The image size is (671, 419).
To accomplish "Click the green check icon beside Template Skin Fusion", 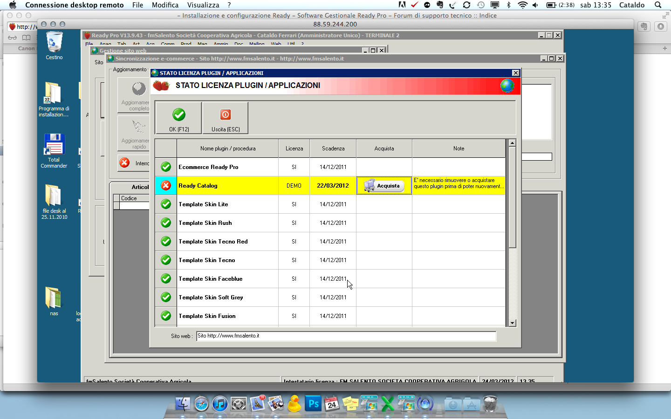I will click(x=166, y=316).
